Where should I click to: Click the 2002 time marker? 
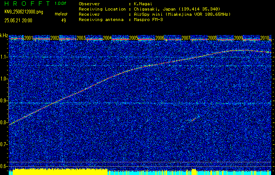point(55,38)
